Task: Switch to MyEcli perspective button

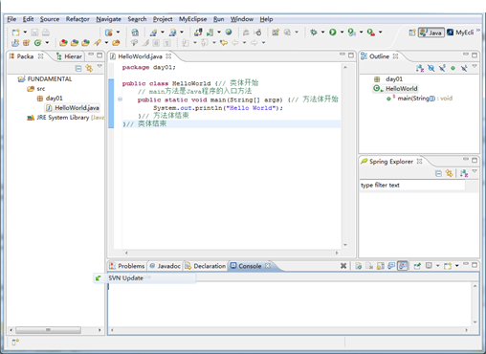Action: coord(460,33)
